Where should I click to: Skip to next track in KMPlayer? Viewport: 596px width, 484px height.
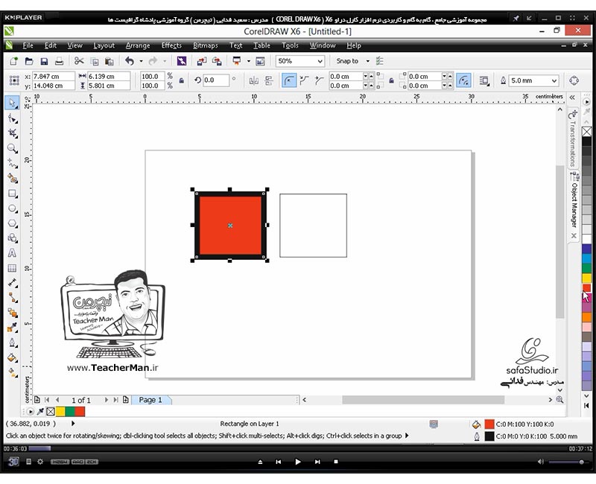pos(317,462)
